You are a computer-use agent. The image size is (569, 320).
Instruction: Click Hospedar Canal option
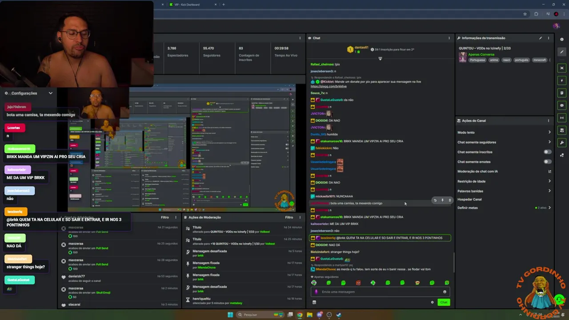coord(469,200)
